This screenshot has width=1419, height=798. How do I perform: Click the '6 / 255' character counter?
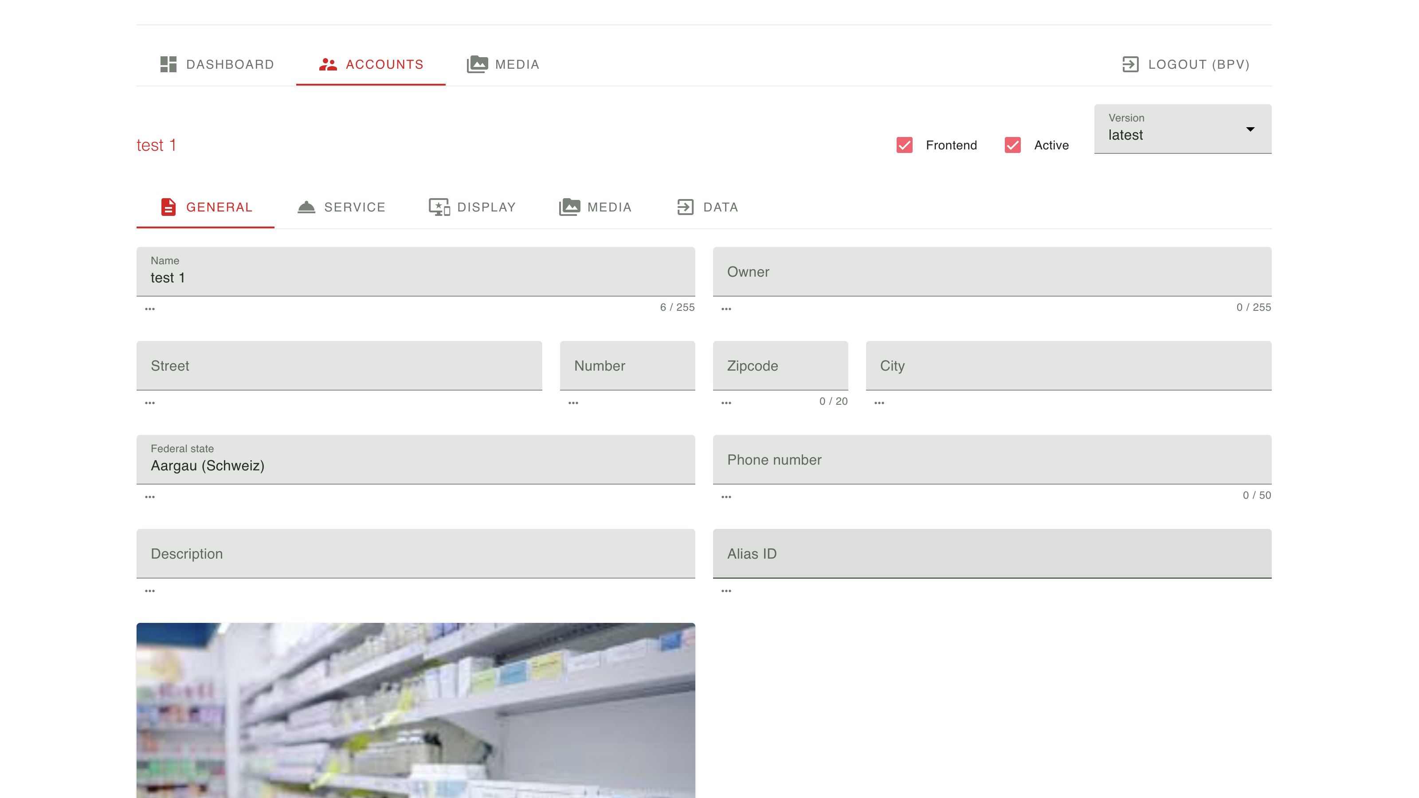[678, 307]
